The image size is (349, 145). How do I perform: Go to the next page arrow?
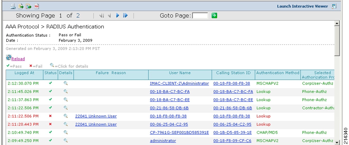117,16
